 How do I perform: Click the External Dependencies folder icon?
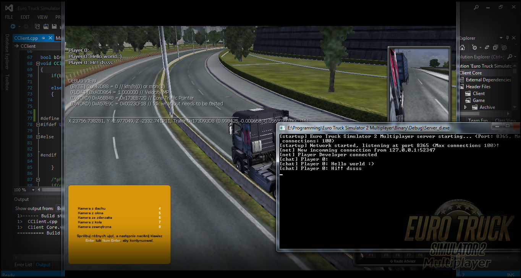point(461,80)
